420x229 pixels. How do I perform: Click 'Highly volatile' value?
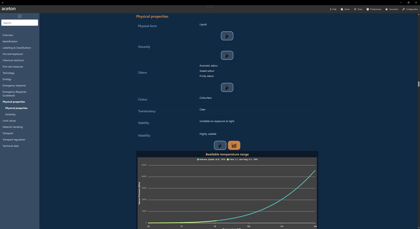(208, 134)
